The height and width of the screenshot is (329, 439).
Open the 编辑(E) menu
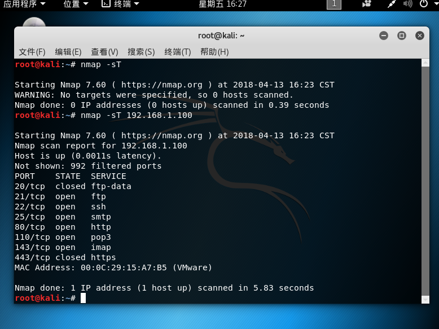tap(68, 52)
